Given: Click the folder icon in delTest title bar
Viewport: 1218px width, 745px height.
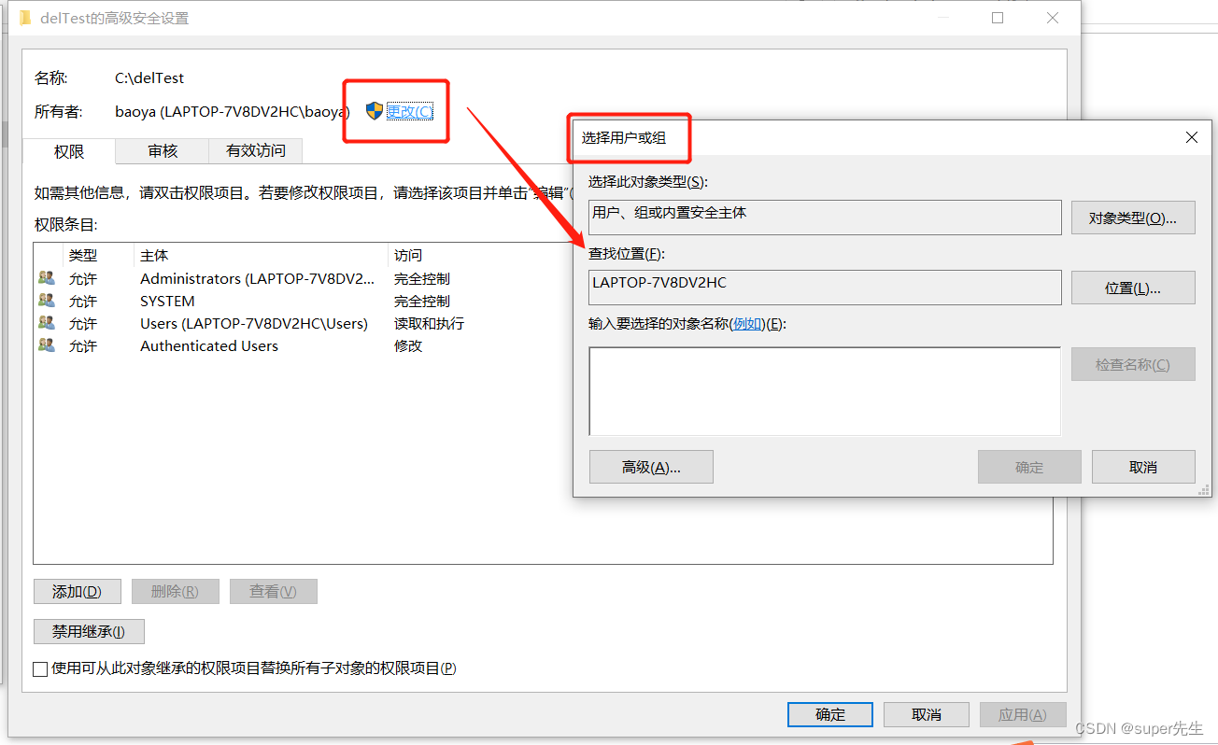Looking at the screenshot, I should click(x=25, y=18).
